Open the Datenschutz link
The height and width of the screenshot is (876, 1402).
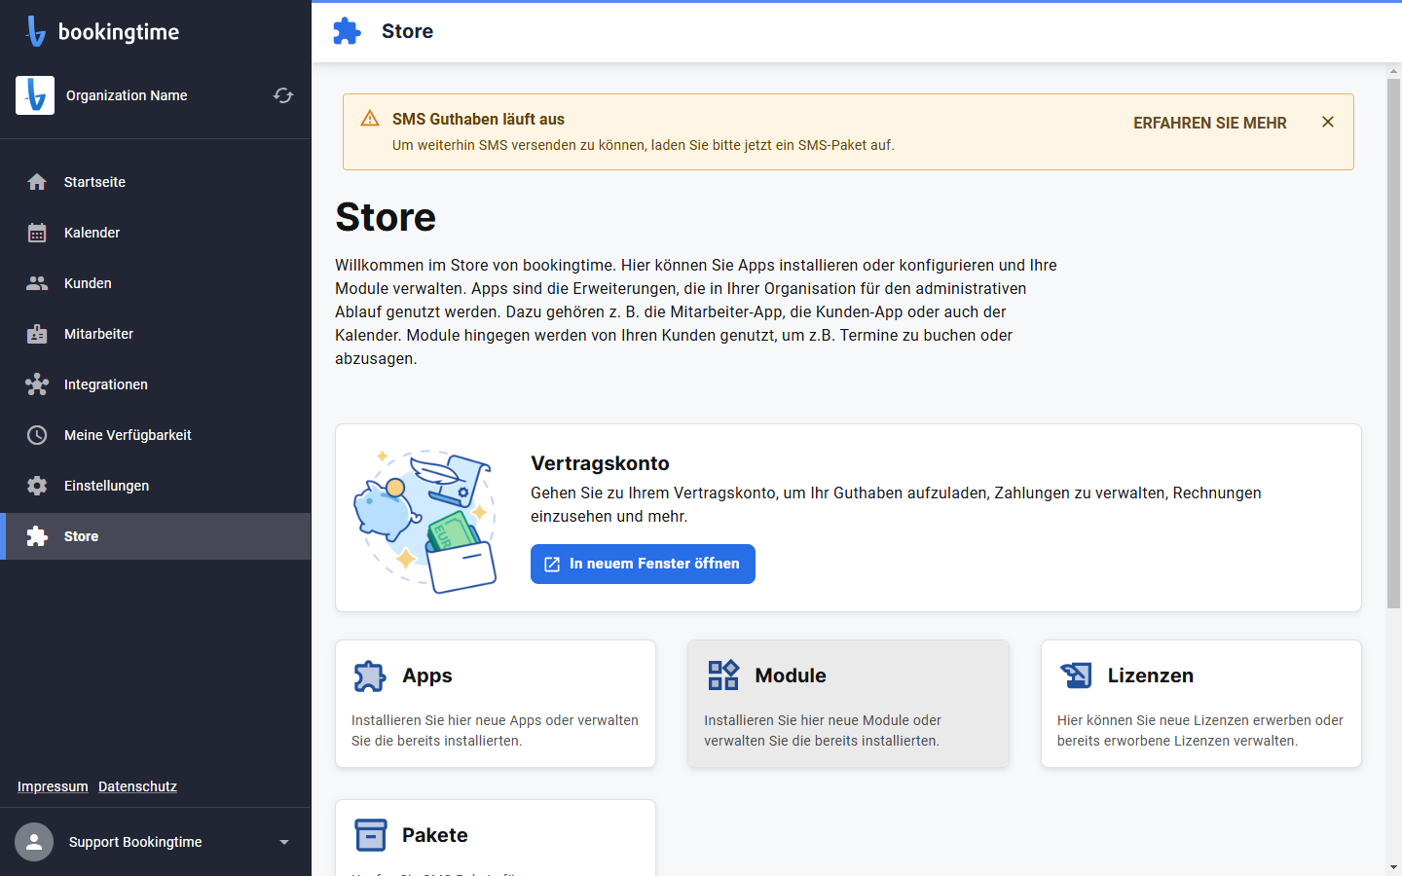click(137, 786)
